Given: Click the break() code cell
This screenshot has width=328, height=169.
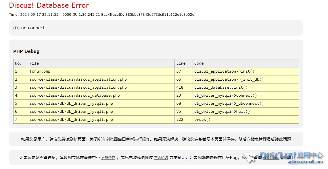Looking at the screenshot, I should [x=202, y=119].
